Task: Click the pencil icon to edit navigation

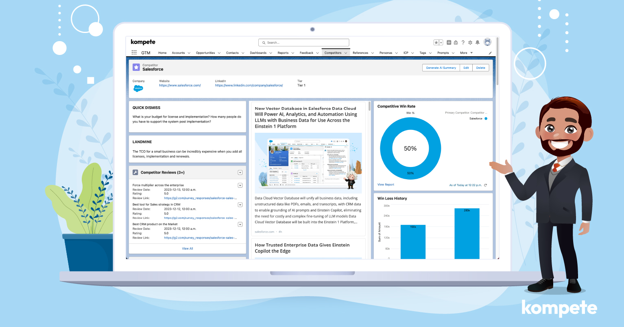Action: [490, 53]
